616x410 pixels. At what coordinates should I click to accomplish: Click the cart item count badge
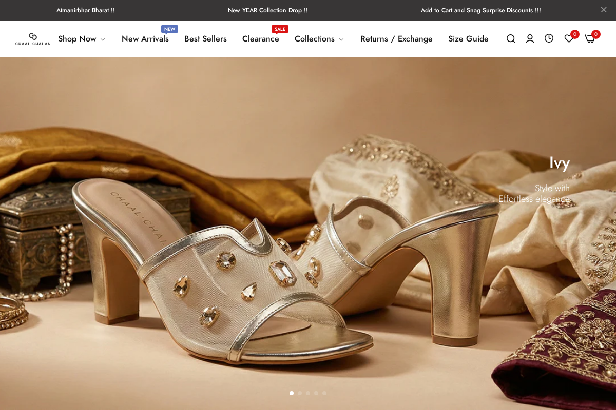pyautogui.click(x=595, y=34)
